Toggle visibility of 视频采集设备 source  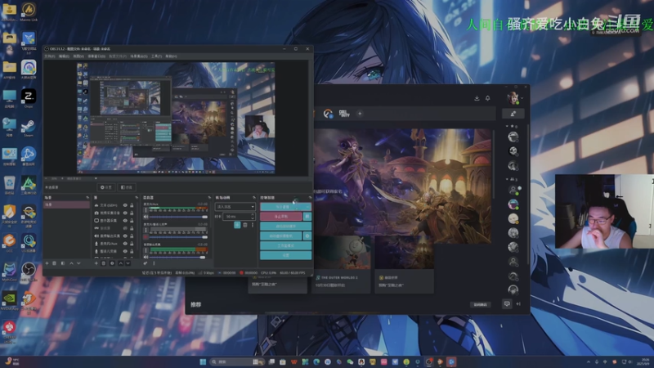click(x=125, y=213)
